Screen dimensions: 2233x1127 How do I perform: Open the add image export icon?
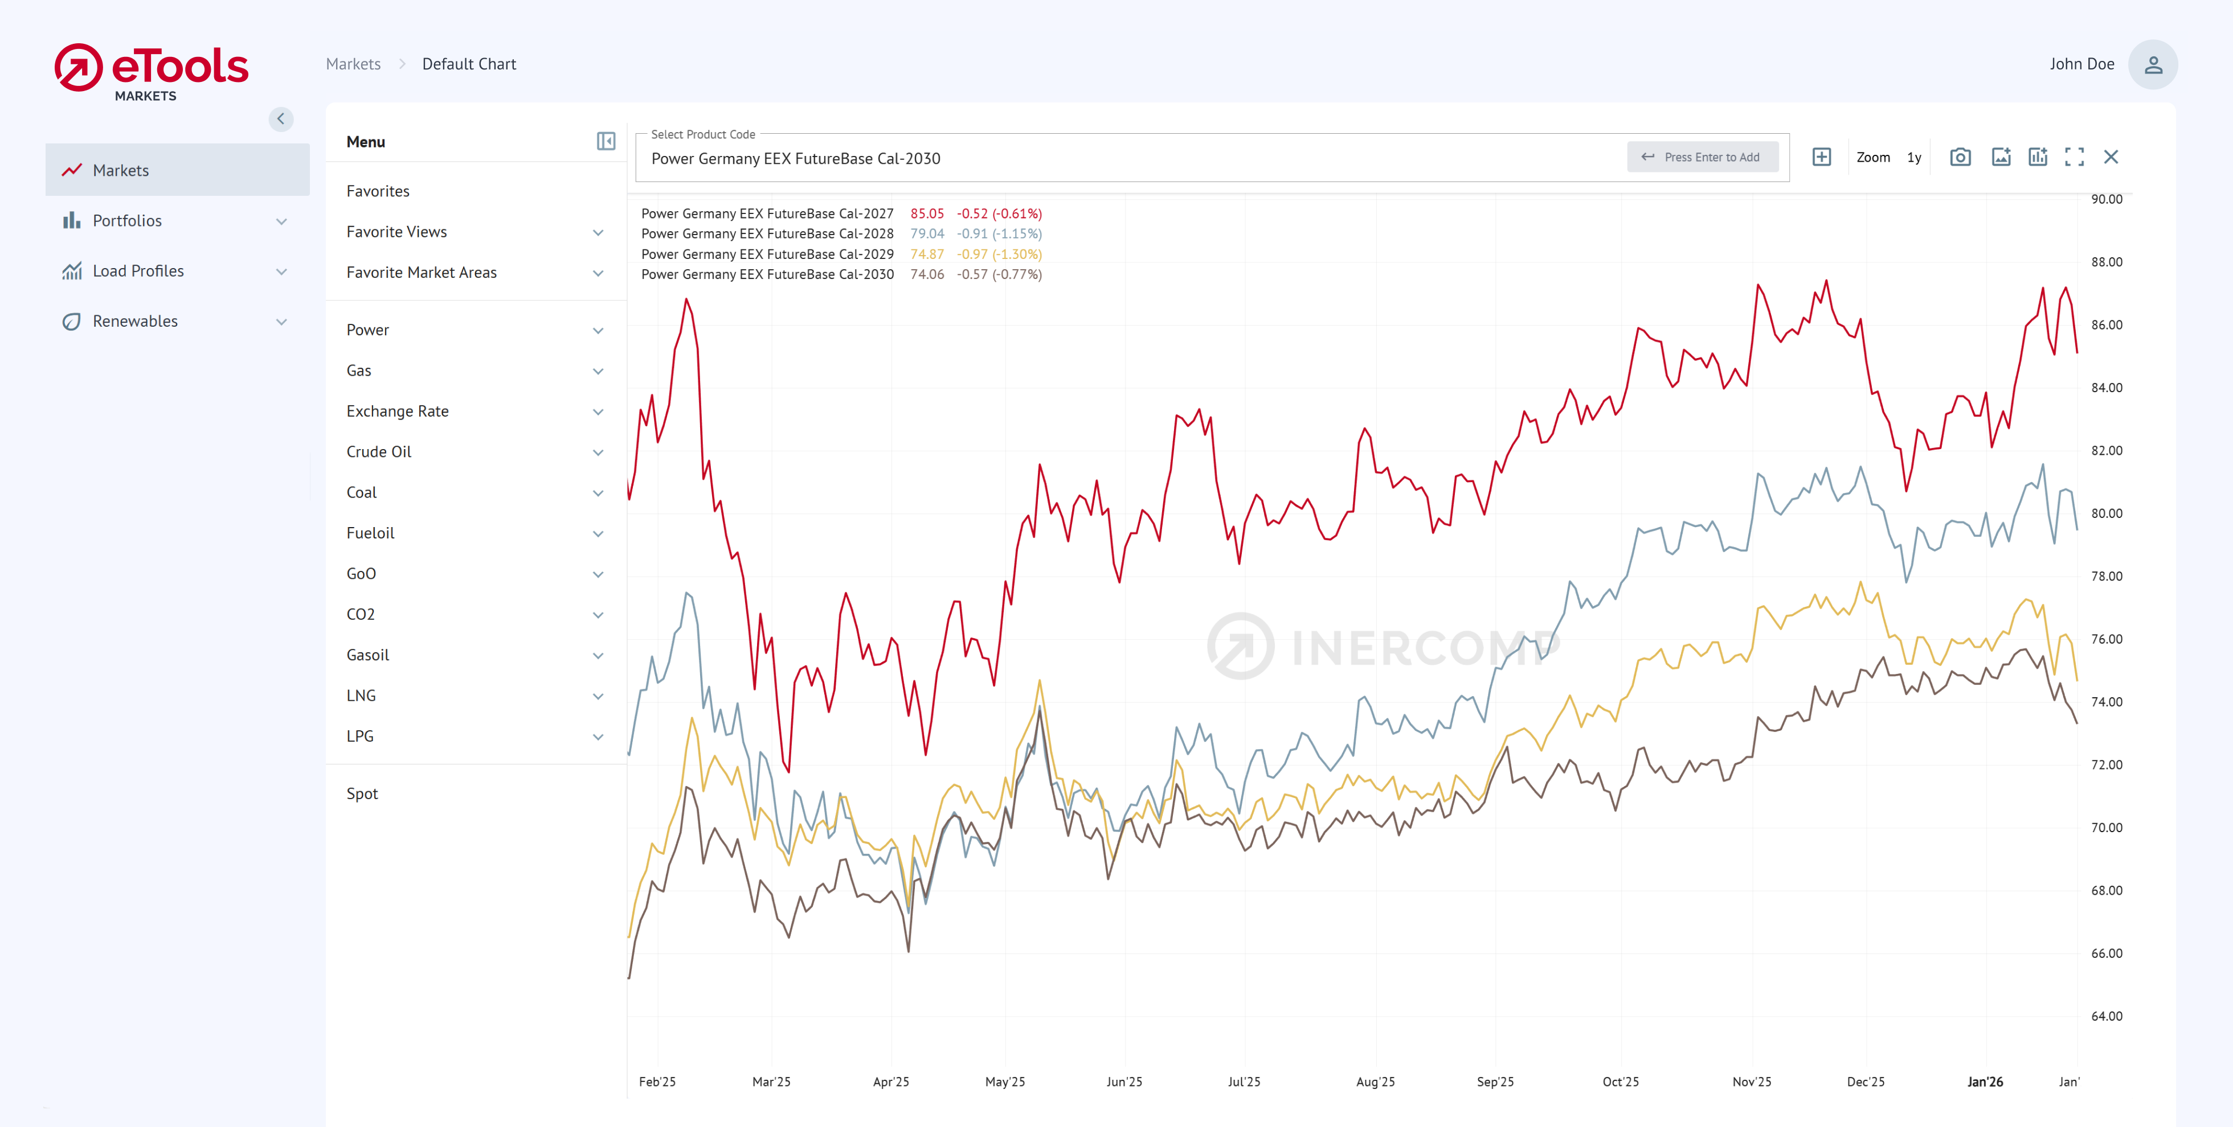2001,157
